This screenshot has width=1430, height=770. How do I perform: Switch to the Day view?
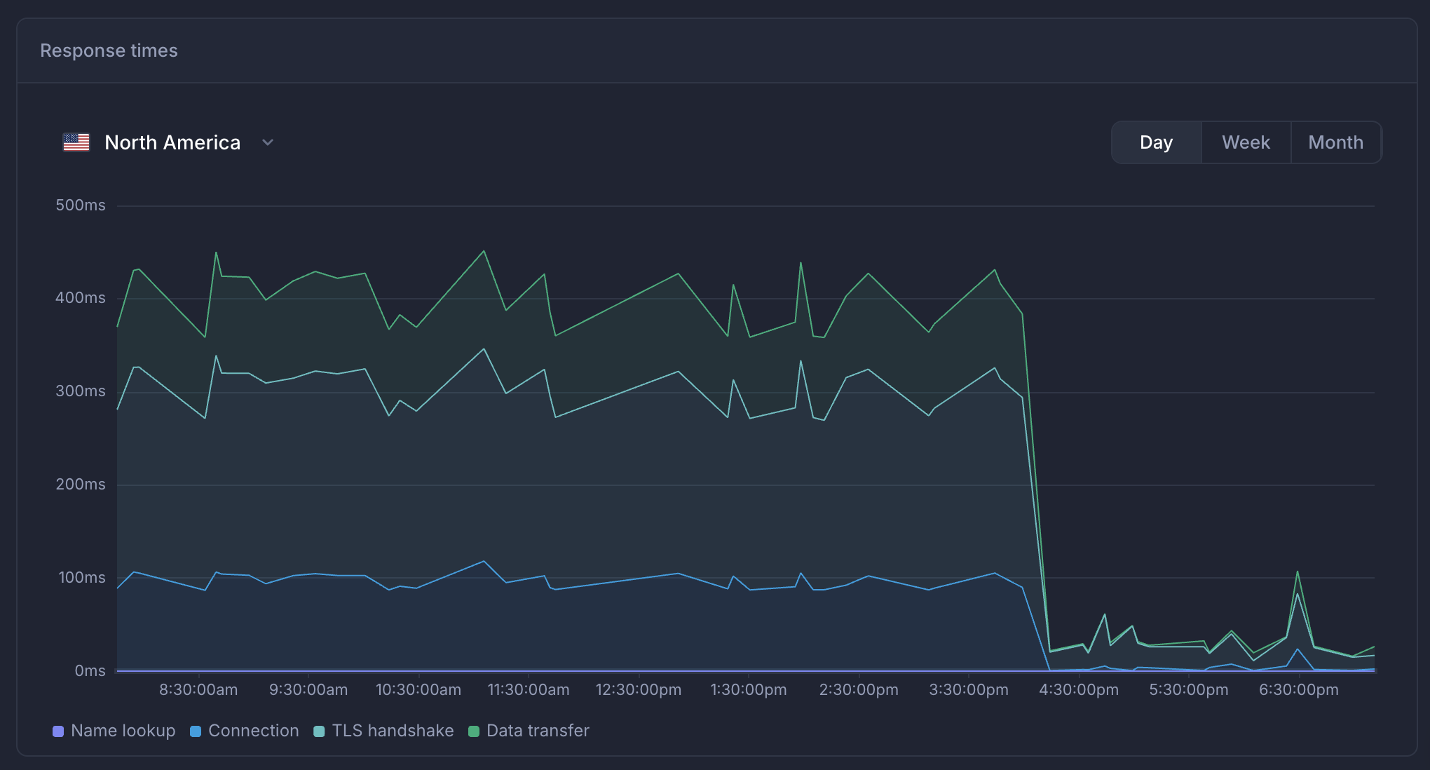pos(1156,142)
